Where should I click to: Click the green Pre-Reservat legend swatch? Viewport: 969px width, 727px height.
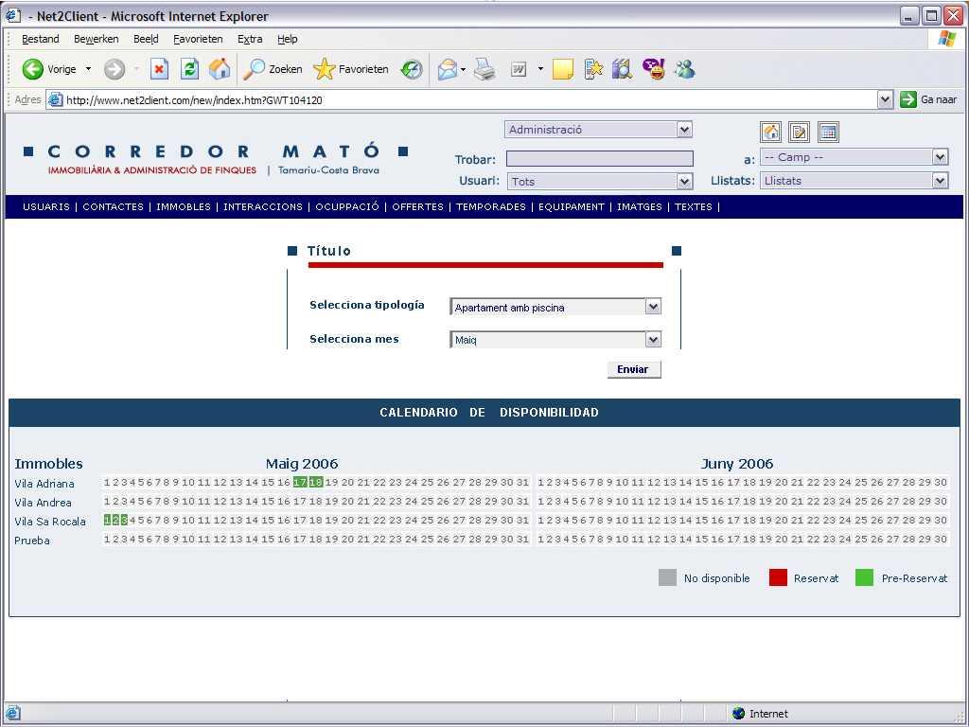[864, 577]
